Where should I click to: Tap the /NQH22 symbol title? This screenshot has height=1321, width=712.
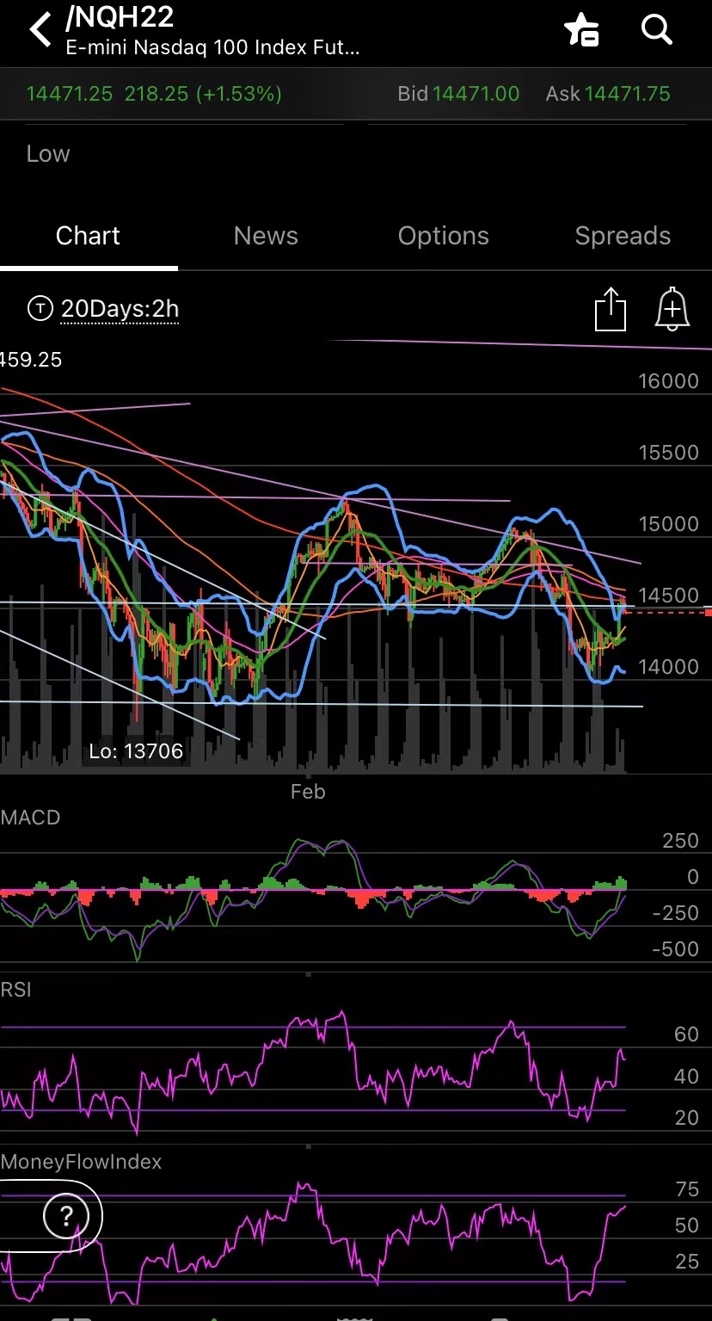click(120, 19)
